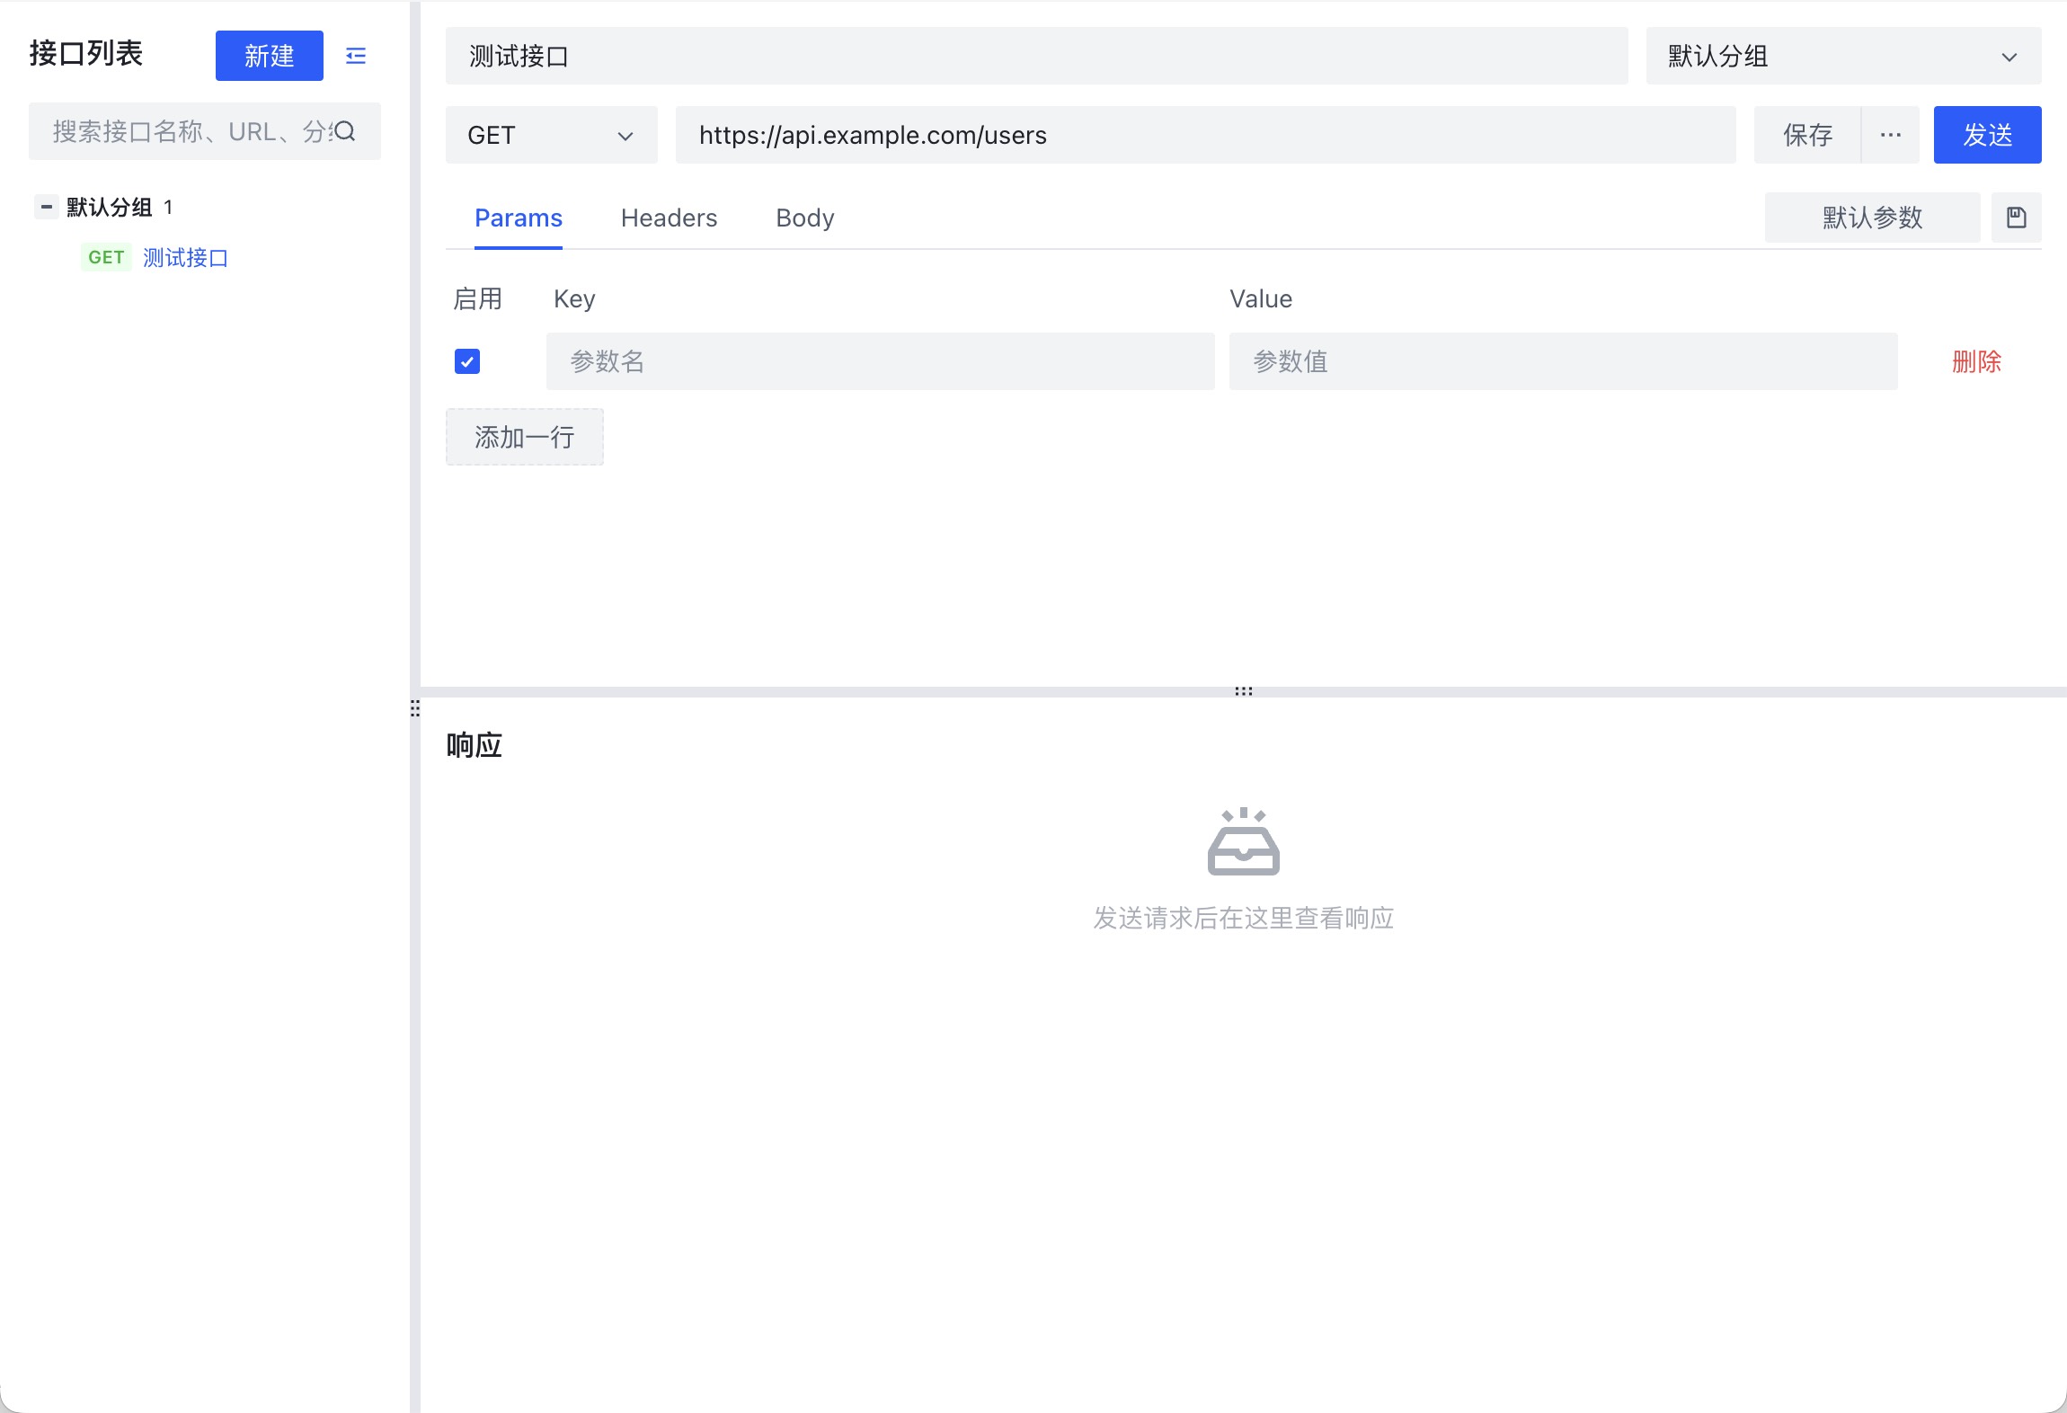This screenshot has width=2067, height=1413.
Task: Uncheck the enabled parameter row checkbox
Action: (x=467, y=361)
